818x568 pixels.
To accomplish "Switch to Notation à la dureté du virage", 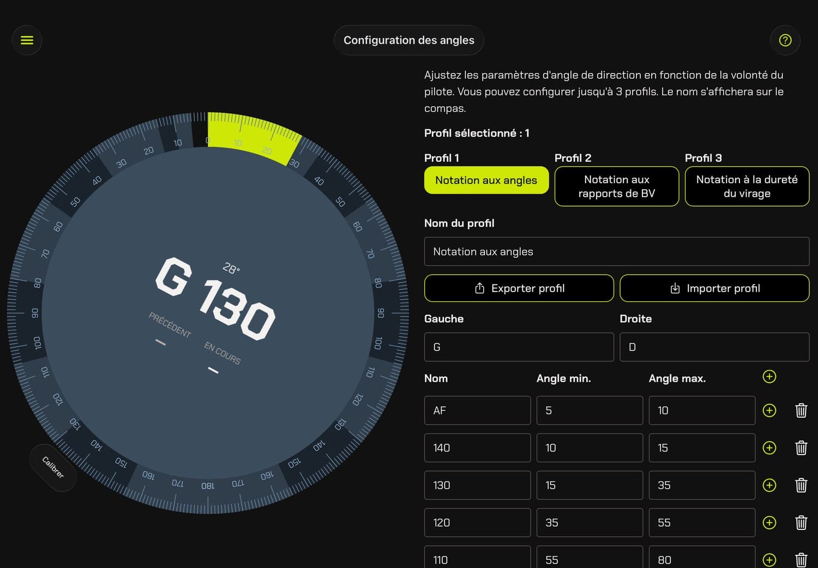I will (747, 186).
